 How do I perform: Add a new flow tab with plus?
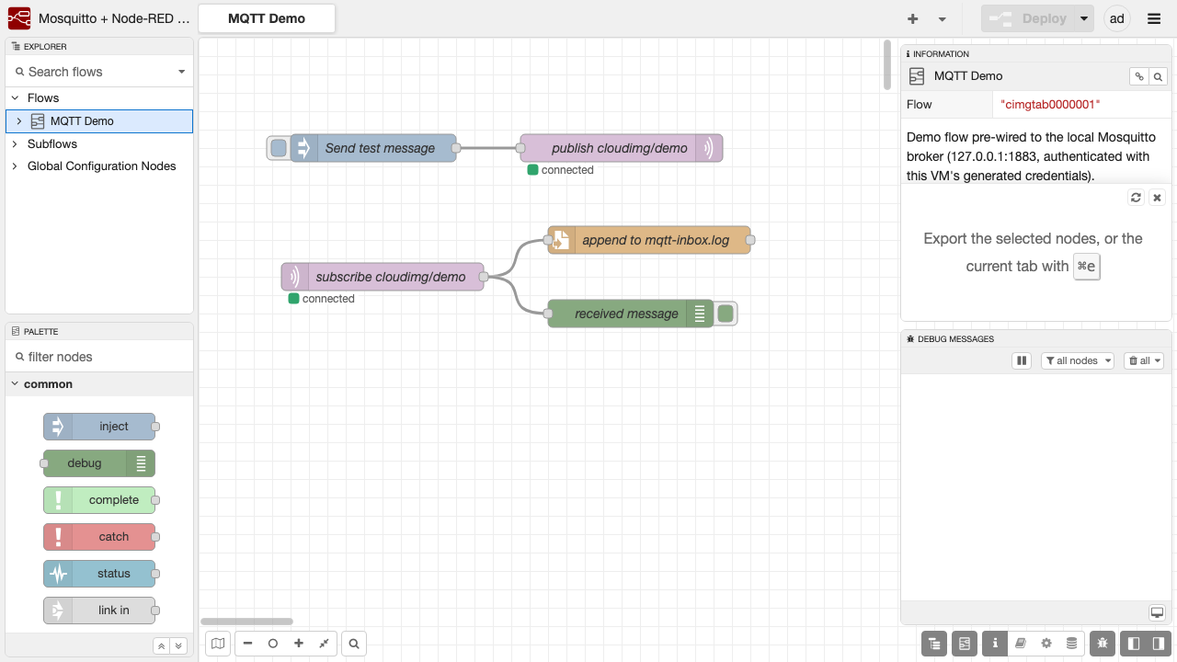[913, 18]
